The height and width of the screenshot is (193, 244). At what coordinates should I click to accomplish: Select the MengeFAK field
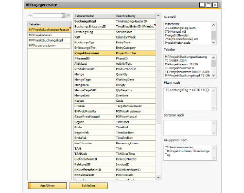pyautogui.click(x=94, y=85)
